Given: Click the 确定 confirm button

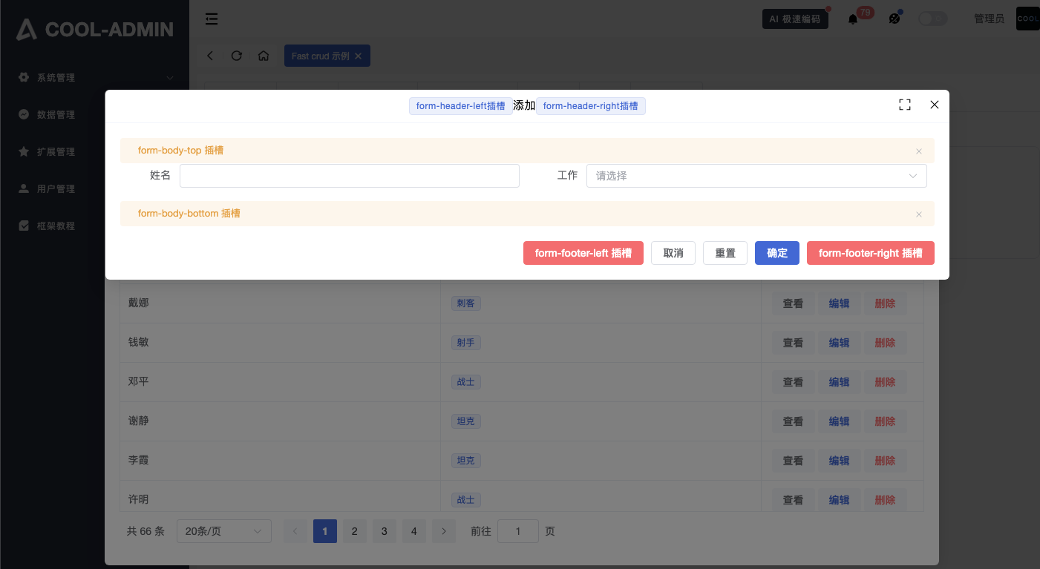Looking at the screenshot, I should [x=776, y=253].
